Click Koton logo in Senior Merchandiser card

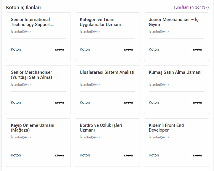[x=59, y=103]
